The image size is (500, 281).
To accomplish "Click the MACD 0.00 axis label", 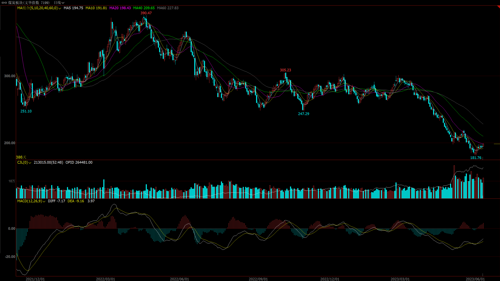I will pyautogui.click(x=12, y=229).
